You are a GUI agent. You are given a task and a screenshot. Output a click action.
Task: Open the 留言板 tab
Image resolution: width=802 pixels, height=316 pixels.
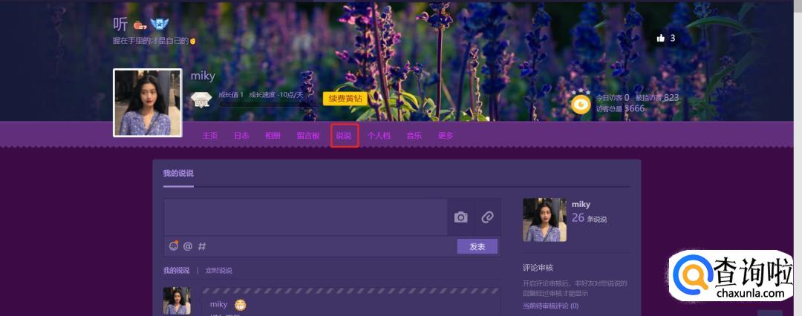coord(308,136)
